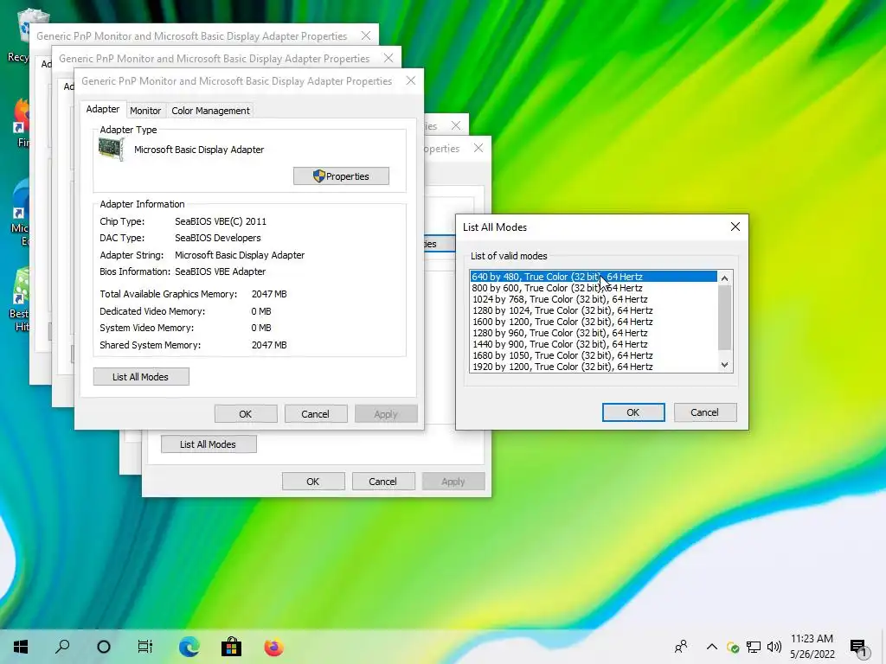Launch Microsoft Edge from taskbar
This screenshot has height=664, width=886.
coord(189,647)
